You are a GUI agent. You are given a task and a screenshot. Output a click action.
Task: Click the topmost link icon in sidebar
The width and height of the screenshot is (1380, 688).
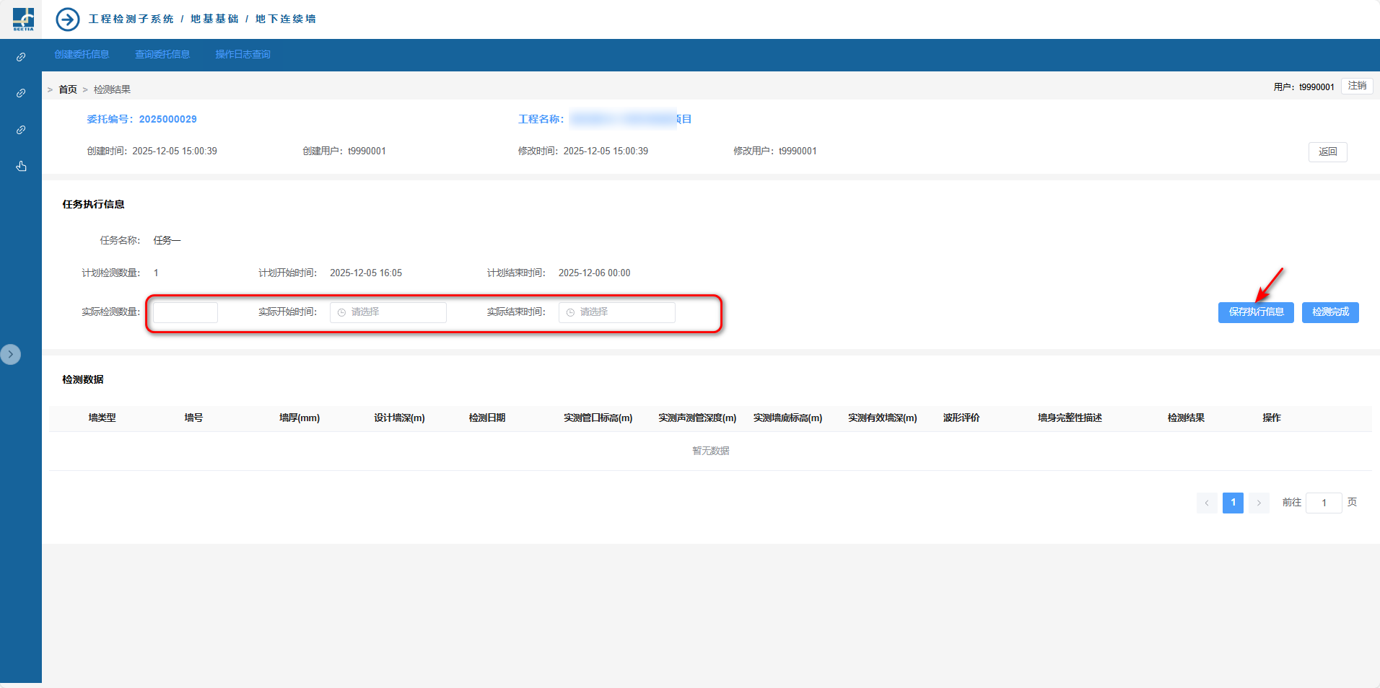pos(21,57)
